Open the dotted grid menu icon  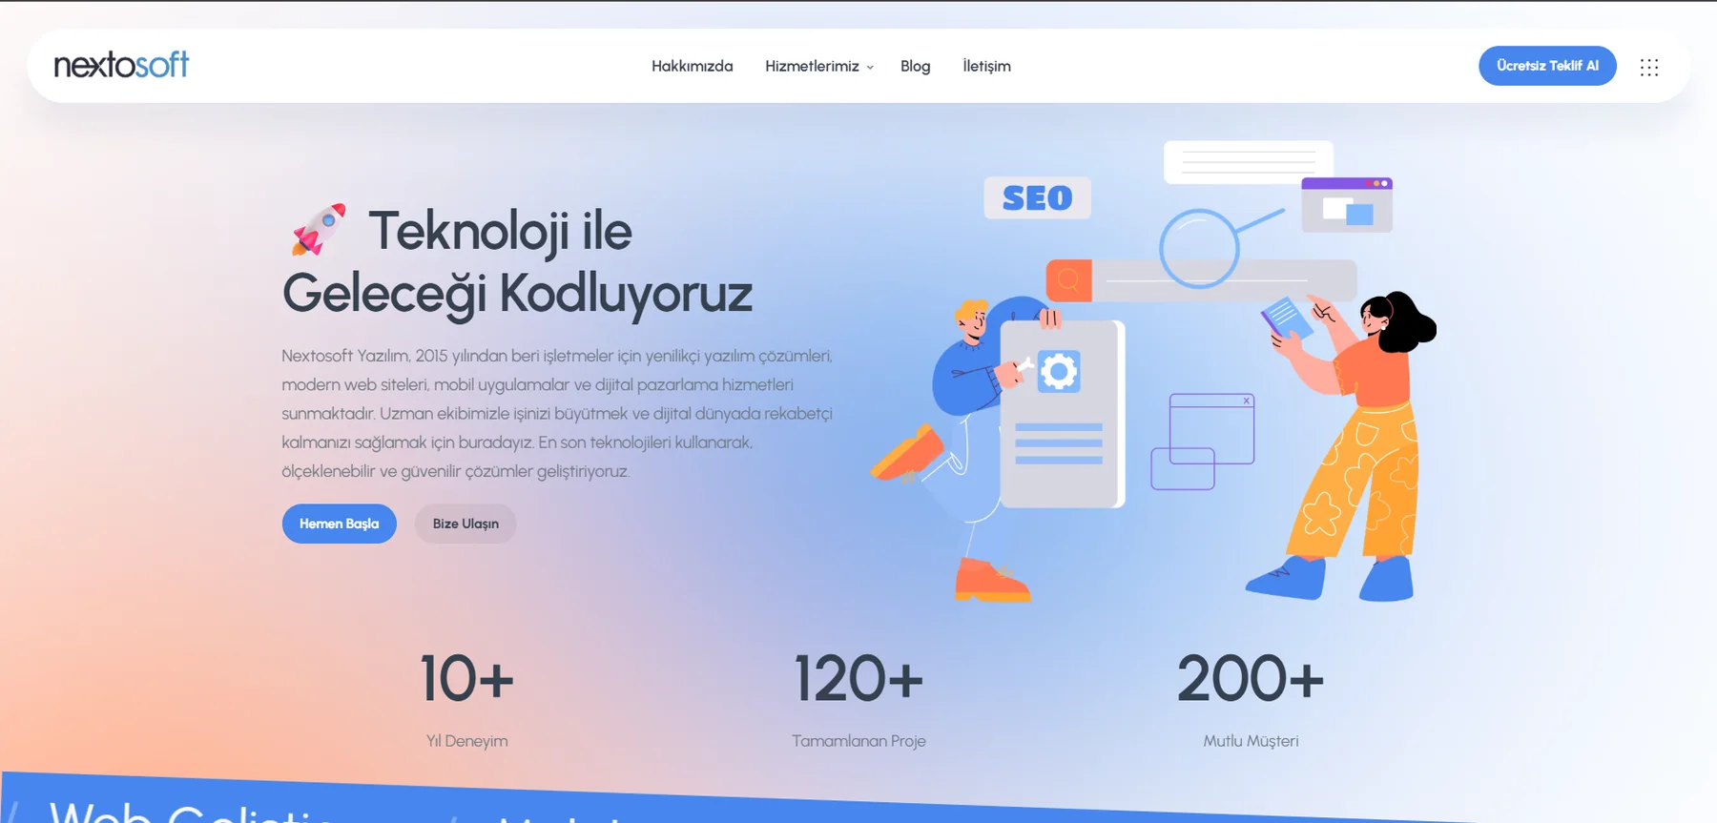pyautogui.click(x=1649, y=67)
